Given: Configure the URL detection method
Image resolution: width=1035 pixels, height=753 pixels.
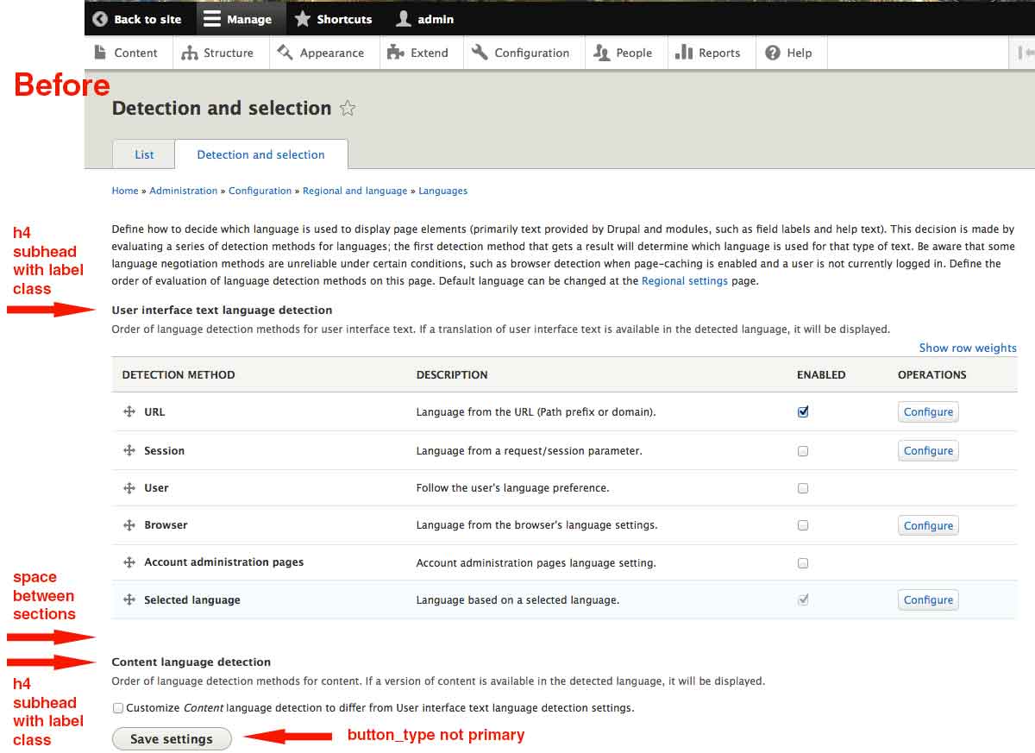Looking at the screenshot, I should click(x=928, y=412).
